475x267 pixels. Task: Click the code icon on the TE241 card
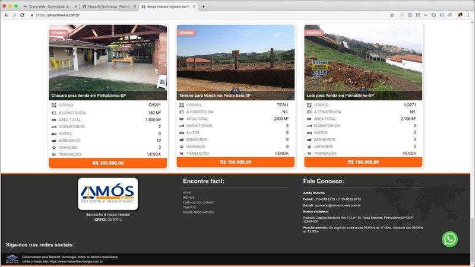[x=182, y=105]
